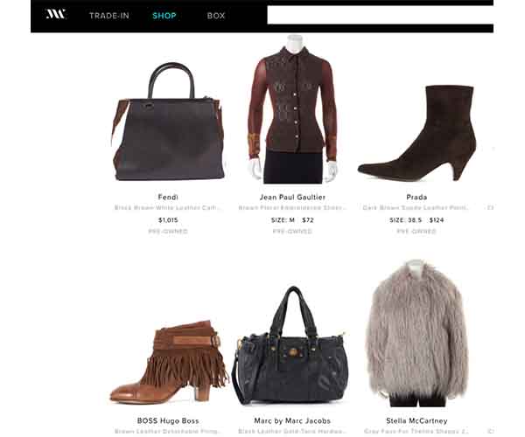This screenshot has height=437, width=525.
Task: Open the Jean Paul Gaultier shirt image
Action: click(x=292, y=109)
